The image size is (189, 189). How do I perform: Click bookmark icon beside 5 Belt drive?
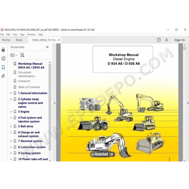15,126
